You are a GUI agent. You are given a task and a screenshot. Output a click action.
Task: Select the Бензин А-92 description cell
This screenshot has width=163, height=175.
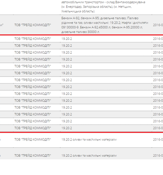(105, 25)
